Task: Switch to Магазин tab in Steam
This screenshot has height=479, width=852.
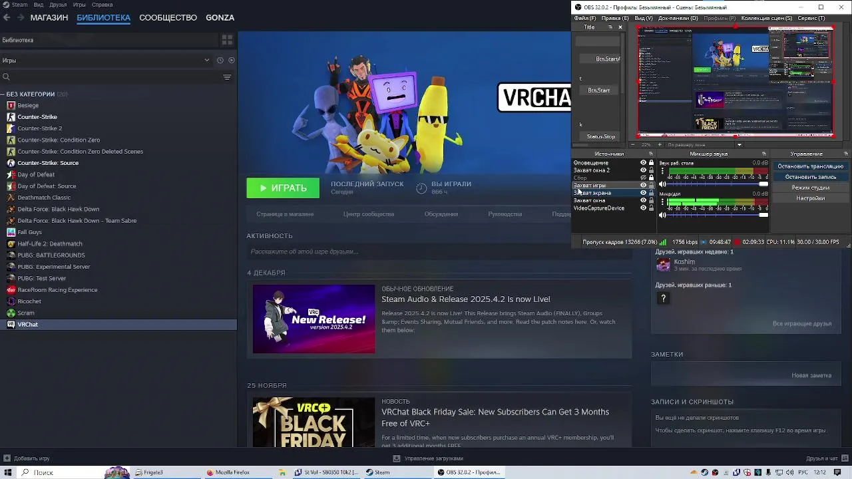Action: click(49, 17)
